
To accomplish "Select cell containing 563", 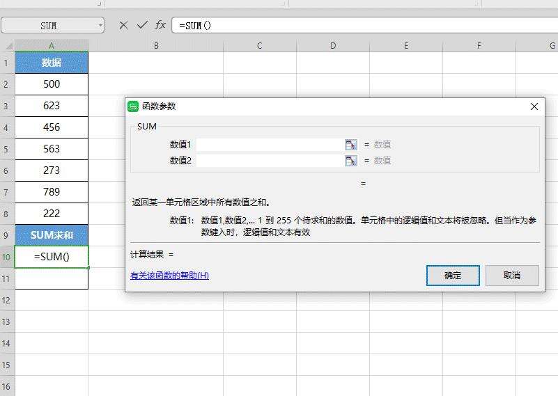I will pos(52,149).
